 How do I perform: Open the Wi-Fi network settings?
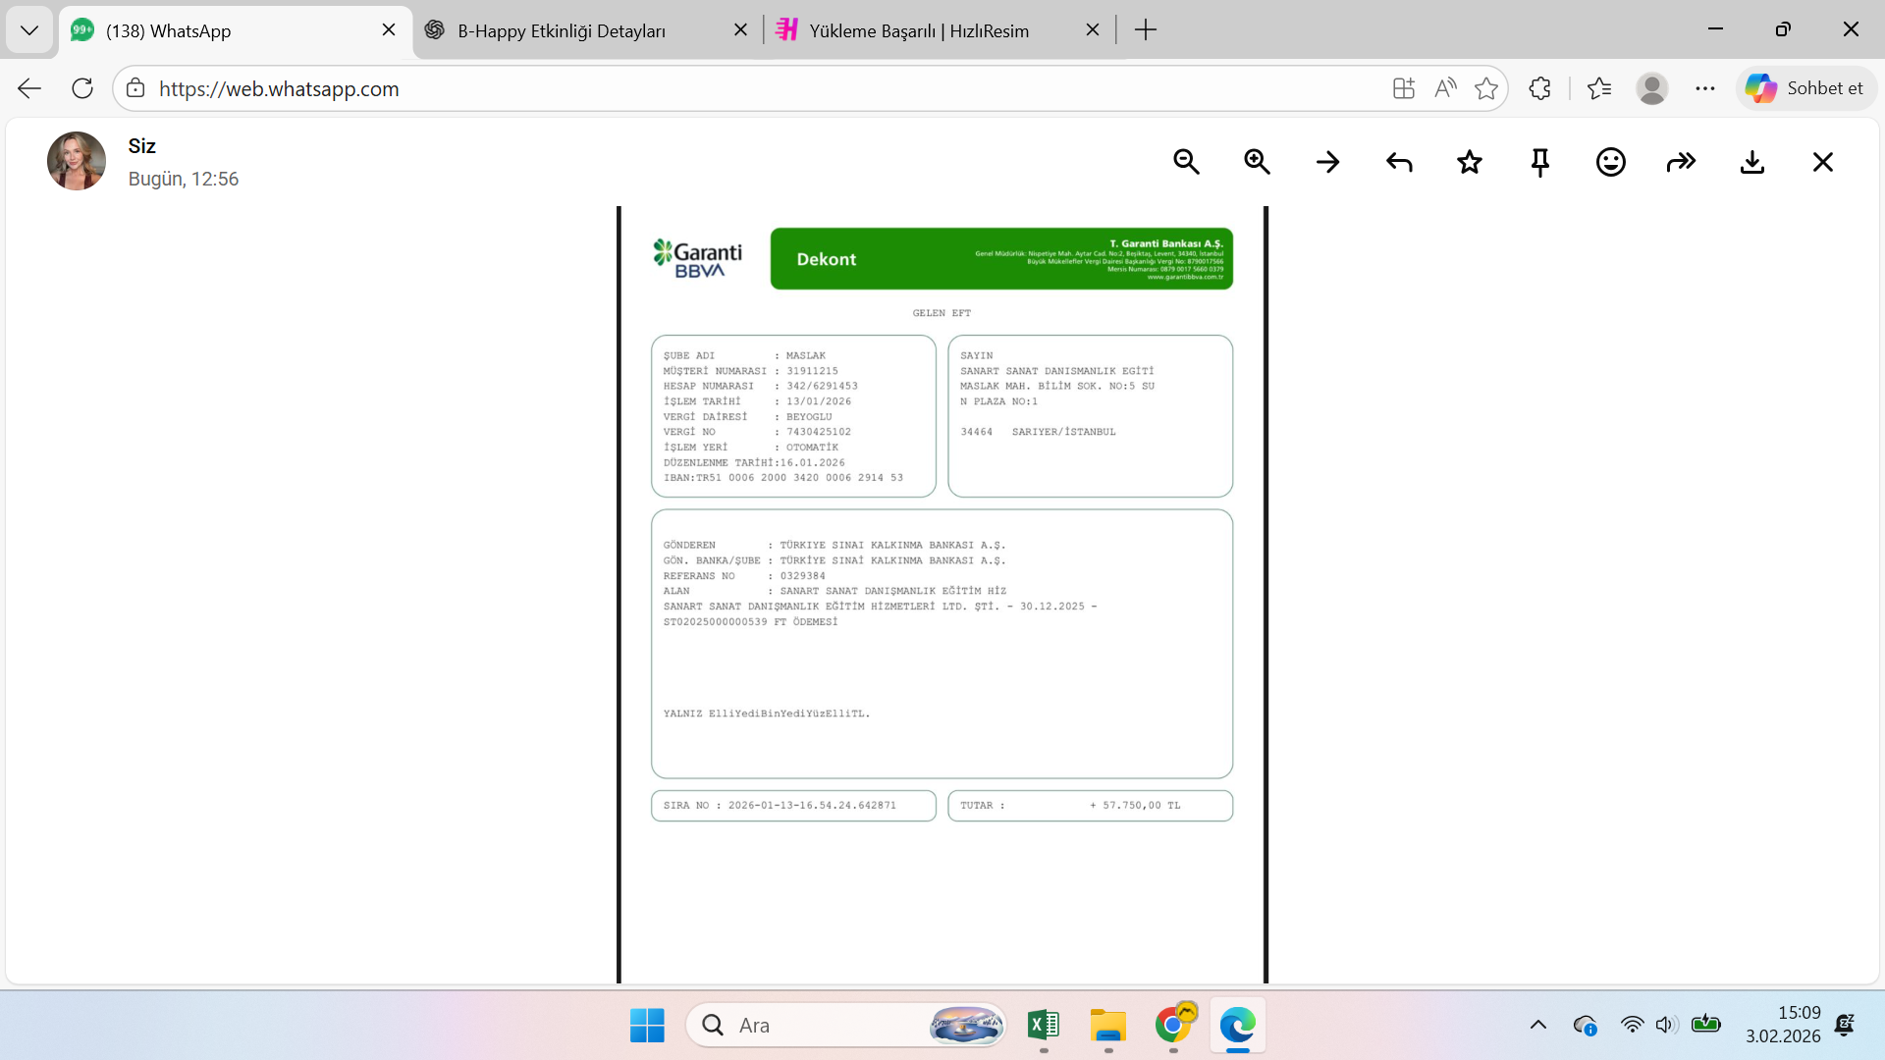pos(1632,1026)
